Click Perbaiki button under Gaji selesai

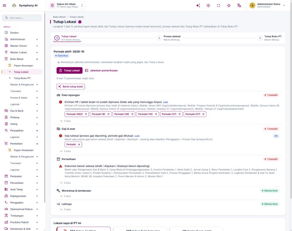[73, 144]
